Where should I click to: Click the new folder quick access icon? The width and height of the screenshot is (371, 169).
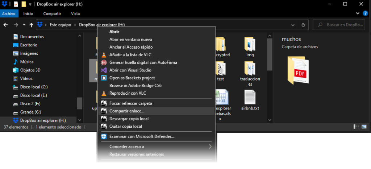point(24,4)
